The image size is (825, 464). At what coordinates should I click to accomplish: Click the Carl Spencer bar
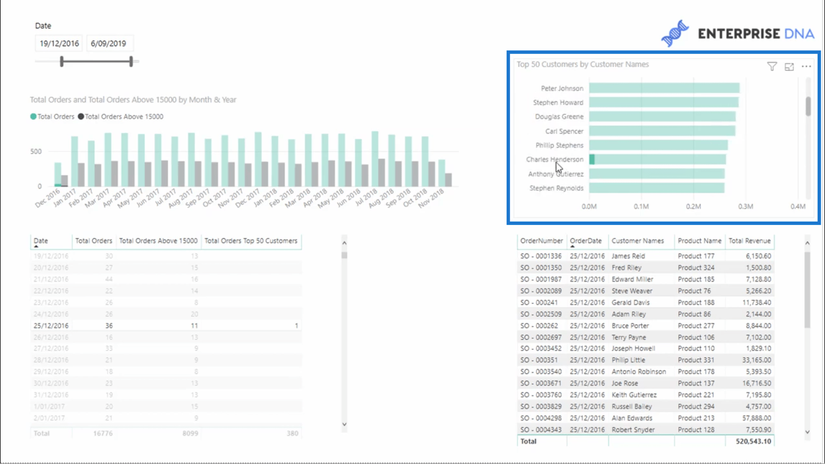(x=662, y=131)
